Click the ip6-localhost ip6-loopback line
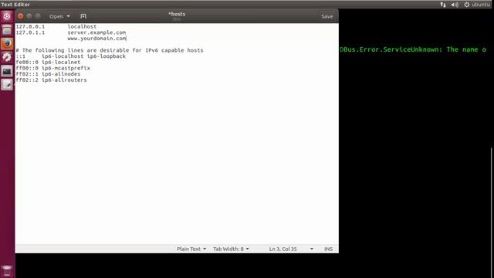Image resolution: width=494 pixels, height=278 pixels. (x=70, y=56)
